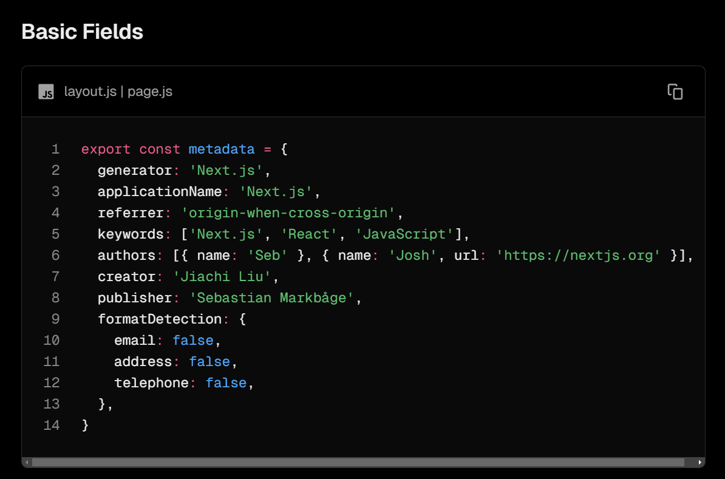725x479 pixels.
Task: Open the https://nextjs.org URL on line 6
Action: [578, 255]
